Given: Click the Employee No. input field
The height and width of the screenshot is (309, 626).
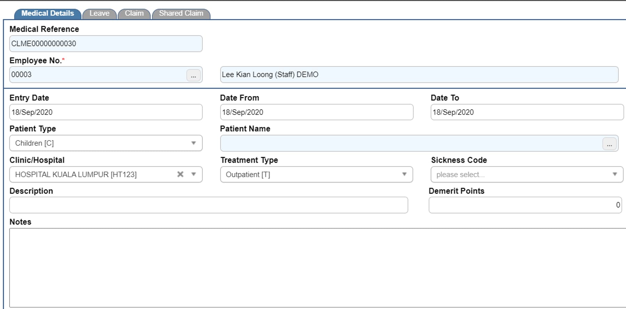Looking at the screenshot, I should coord(97,75).
